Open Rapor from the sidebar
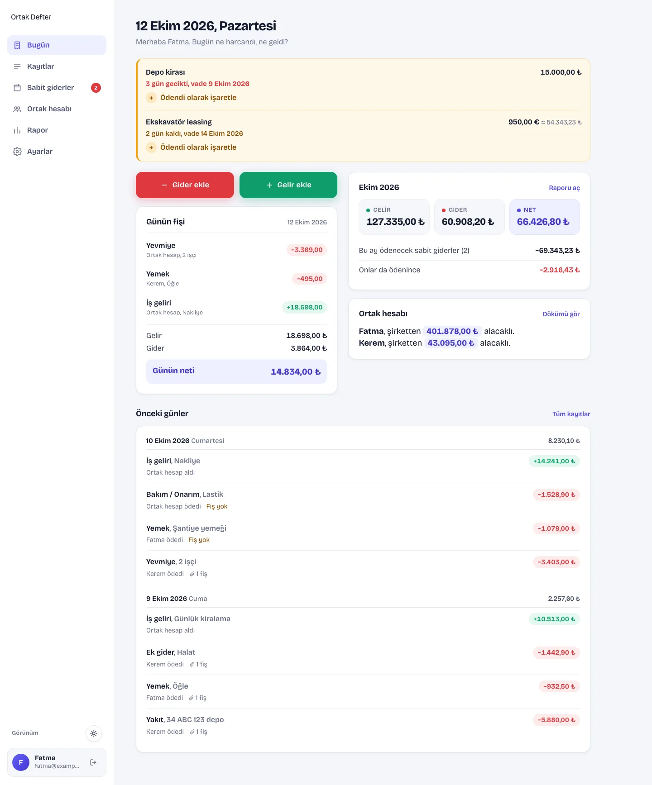 (x=57, y=130)
